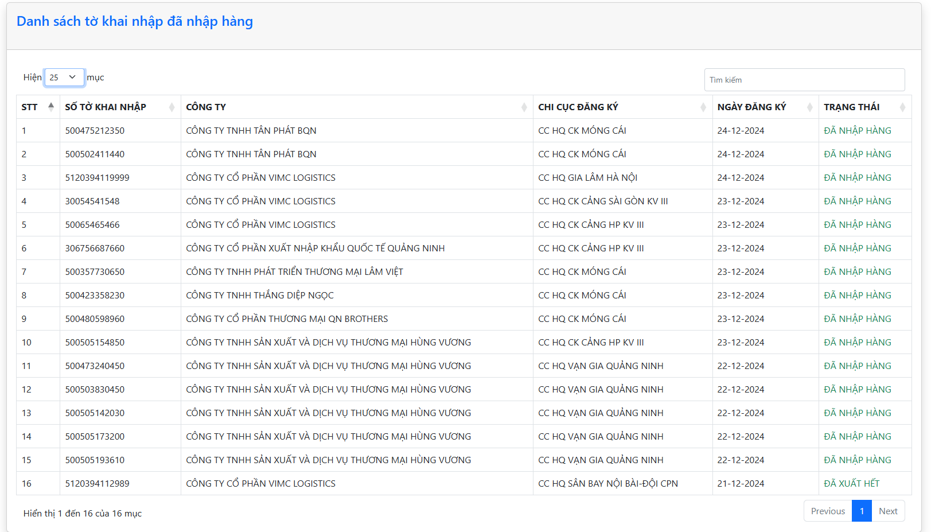This screenshot has width=931, height=532.
Task: Select row with QN BROTHERS company
Action: tap(287, 319)
